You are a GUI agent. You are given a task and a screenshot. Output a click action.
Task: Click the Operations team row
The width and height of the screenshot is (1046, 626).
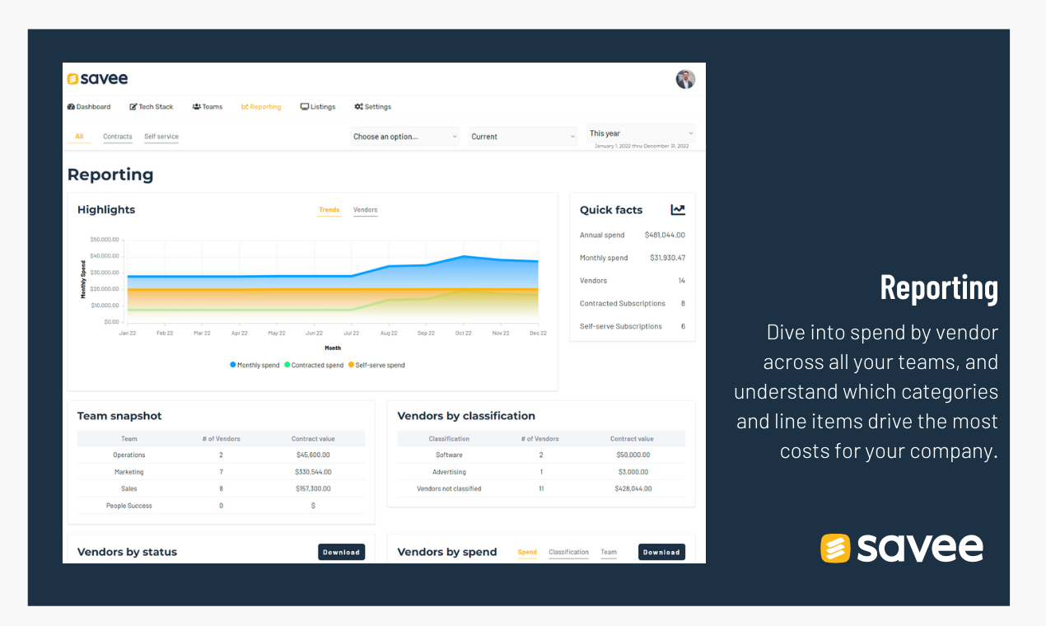point(221,455)
